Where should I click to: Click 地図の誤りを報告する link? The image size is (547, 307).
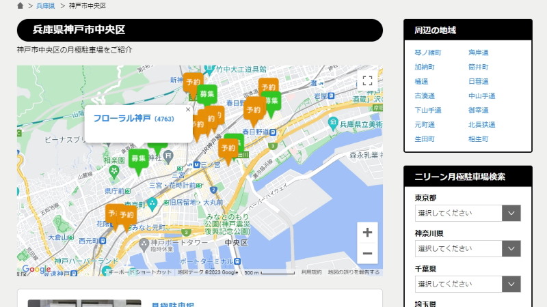click(x=353, y=272)
